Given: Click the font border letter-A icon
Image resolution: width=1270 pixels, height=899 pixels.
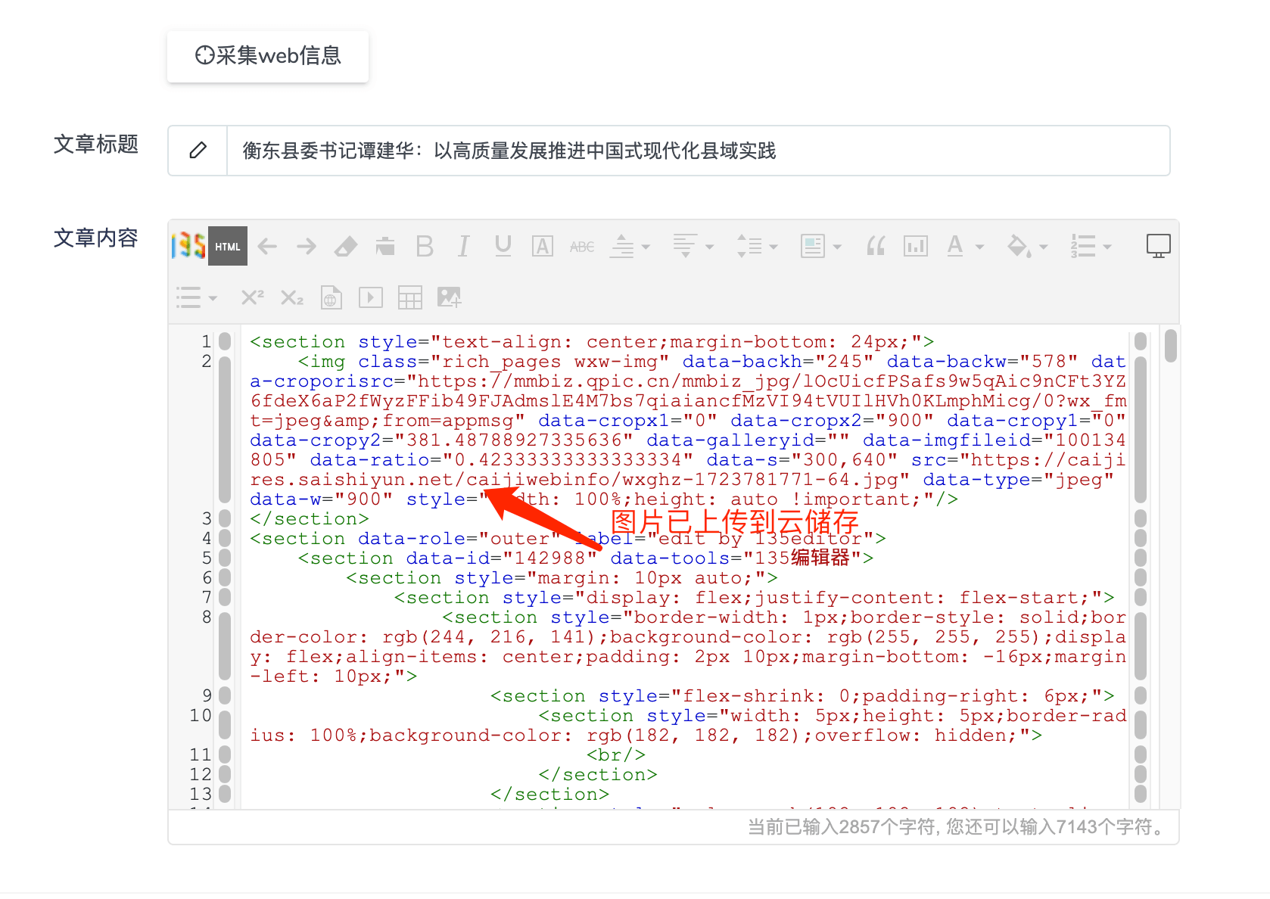Looking at the screenshot, I should 543,246.
